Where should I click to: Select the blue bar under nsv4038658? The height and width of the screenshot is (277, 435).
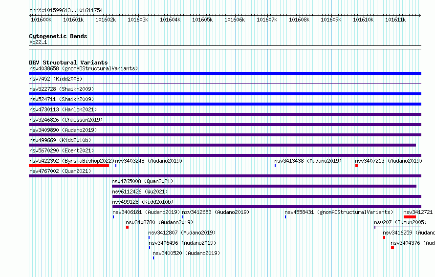pyautogui.click(x=225, y=73)
